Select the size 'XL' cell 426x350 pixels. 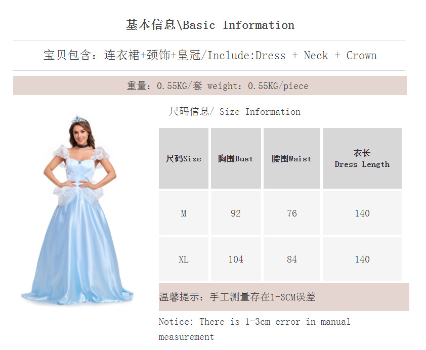pyautogui.click(x=184, y=259)
